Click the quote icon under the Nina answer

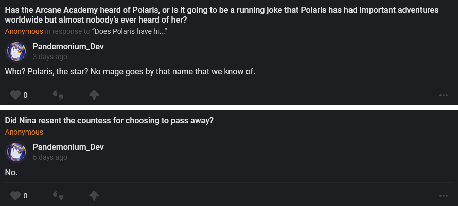tap(58, 196)
